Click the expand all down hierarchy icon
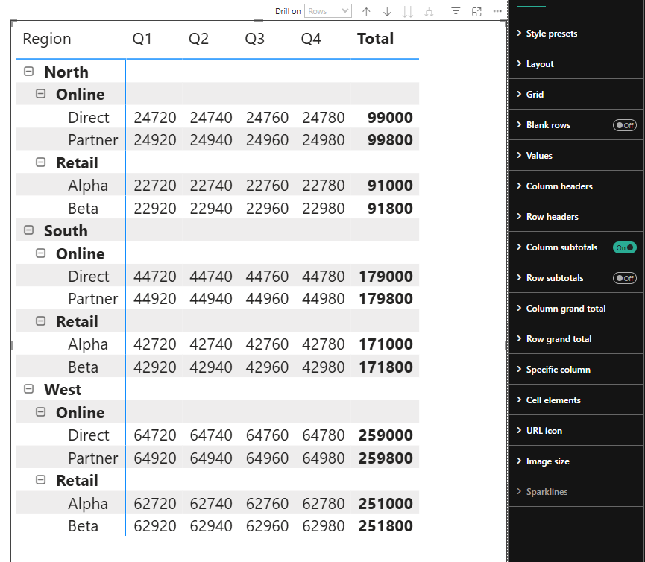 [x=429, y=11]
